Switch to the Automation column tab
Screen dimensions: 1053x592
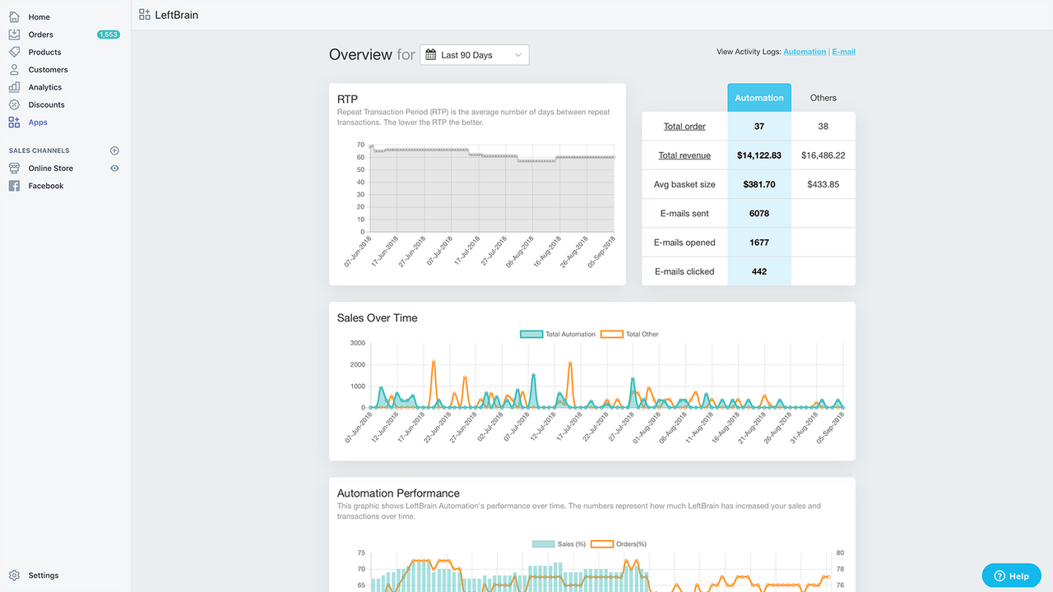[x=758, y=98]
